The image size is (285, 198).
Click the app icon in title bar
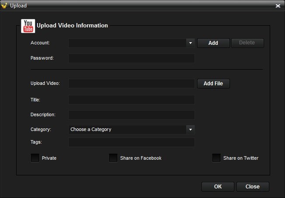pos(4,5)
